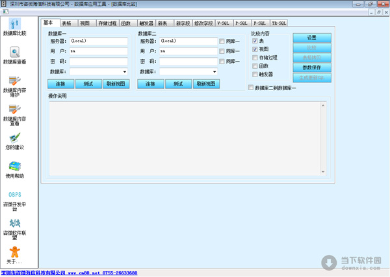Toggle the 视图 compare checkbox
Screen dimensions: 390x277
click(255, 49)
